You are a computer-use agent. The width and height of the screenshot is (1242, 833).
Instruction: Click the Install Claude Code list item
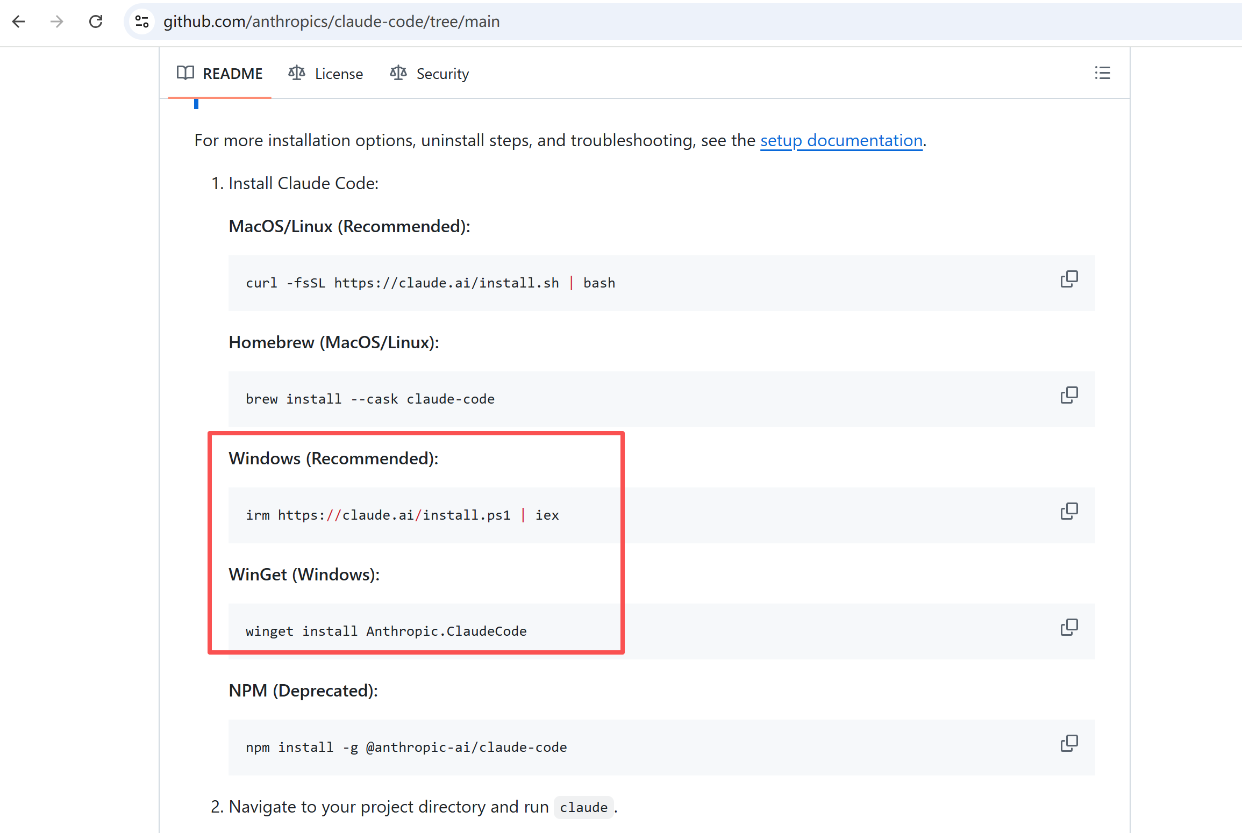[303, 183]
